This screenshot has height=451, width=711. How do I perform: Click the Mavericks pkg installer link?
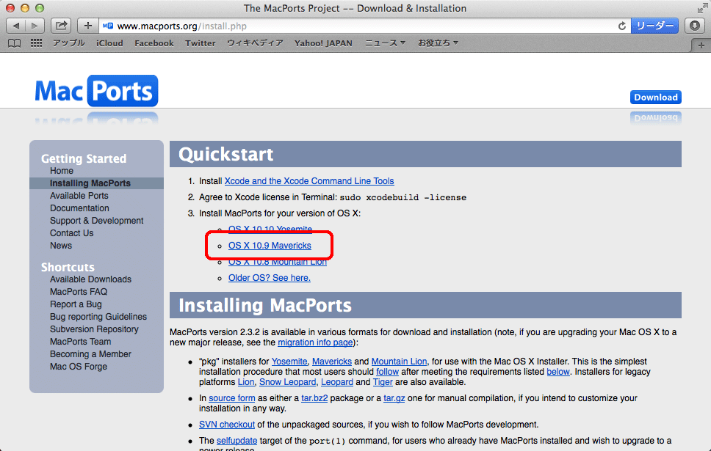[x=332, y=362]
